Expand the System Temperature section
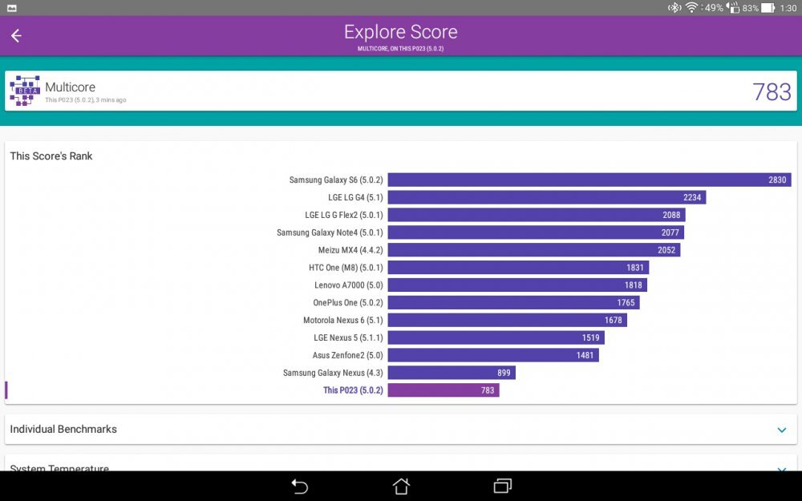This screenshot has width=802, height=501. pyautogui.click(x=782, y=468)
